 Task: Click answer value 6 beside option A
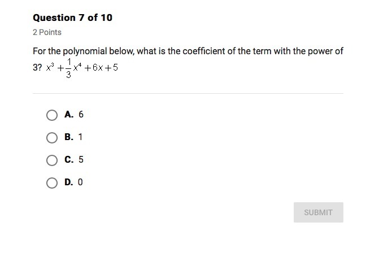coord(81,115)
